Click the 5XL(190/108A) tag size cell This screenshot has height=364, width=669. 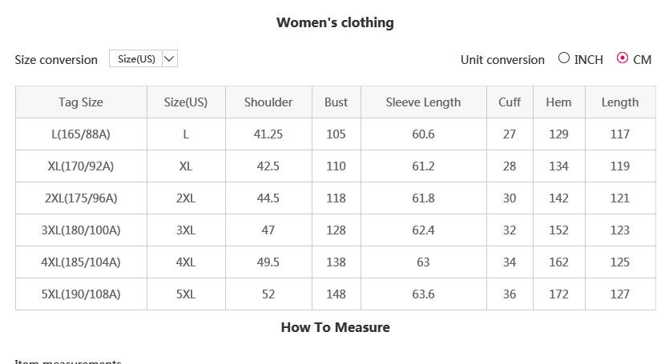click(x=81, y=294)
